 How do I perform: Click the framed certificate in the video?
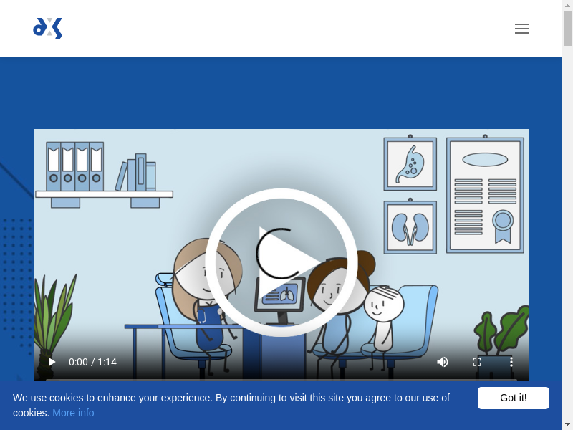pyautogui.click(x=485, y=195)
